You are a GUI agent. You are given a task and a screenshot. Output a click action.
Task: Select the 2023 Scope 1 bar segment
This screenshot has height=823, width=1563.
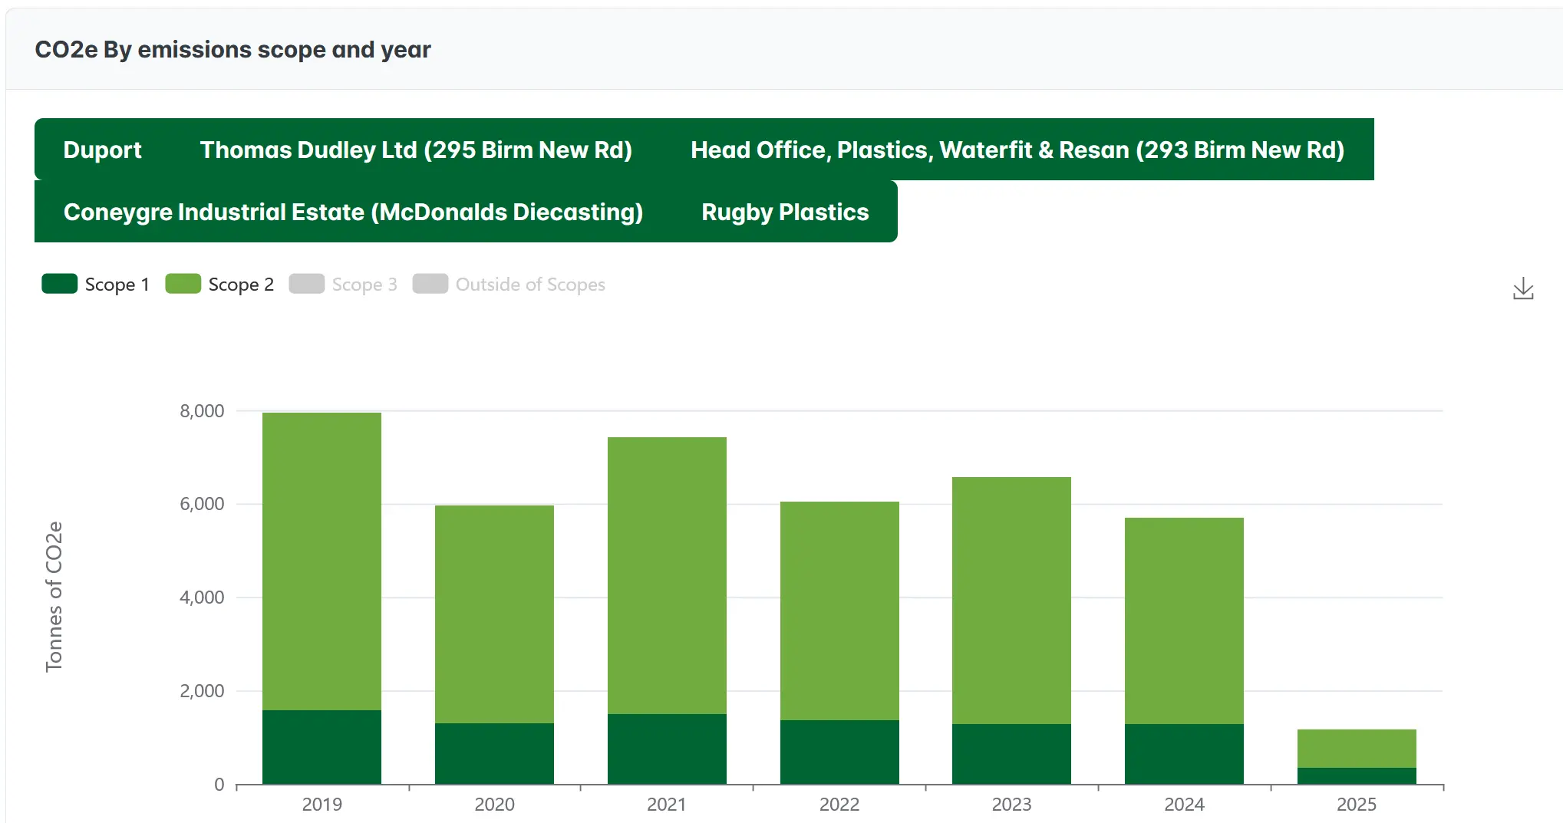(x=1011, y=753)
